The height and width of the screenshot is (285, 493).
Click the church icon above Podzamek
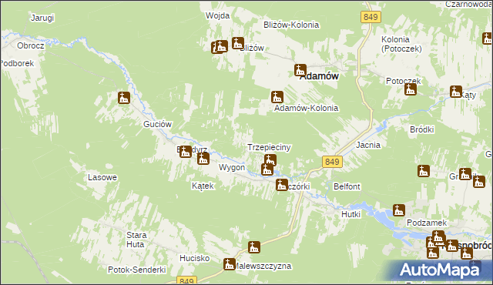pos(399,210)
